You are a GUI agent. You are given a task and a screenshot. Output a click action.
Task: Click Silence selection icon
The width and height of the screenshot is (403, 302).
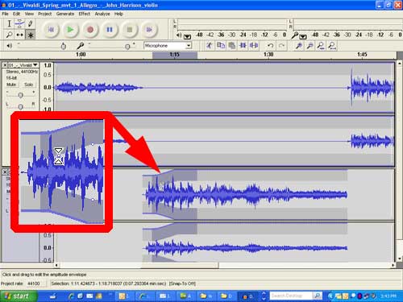pos(254,46)
